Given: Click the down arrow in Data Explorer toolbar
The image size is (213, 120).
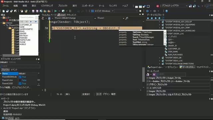Looking at the screenshot, I should [155, 18].
